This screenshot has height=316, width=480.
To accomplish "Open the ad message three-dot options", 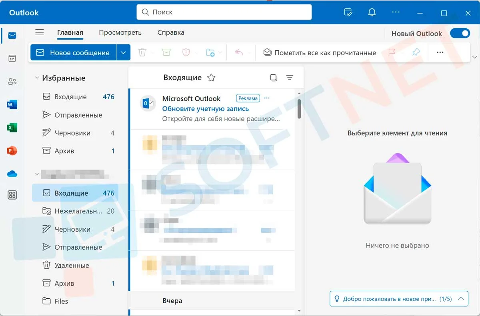I will (267, 98).
